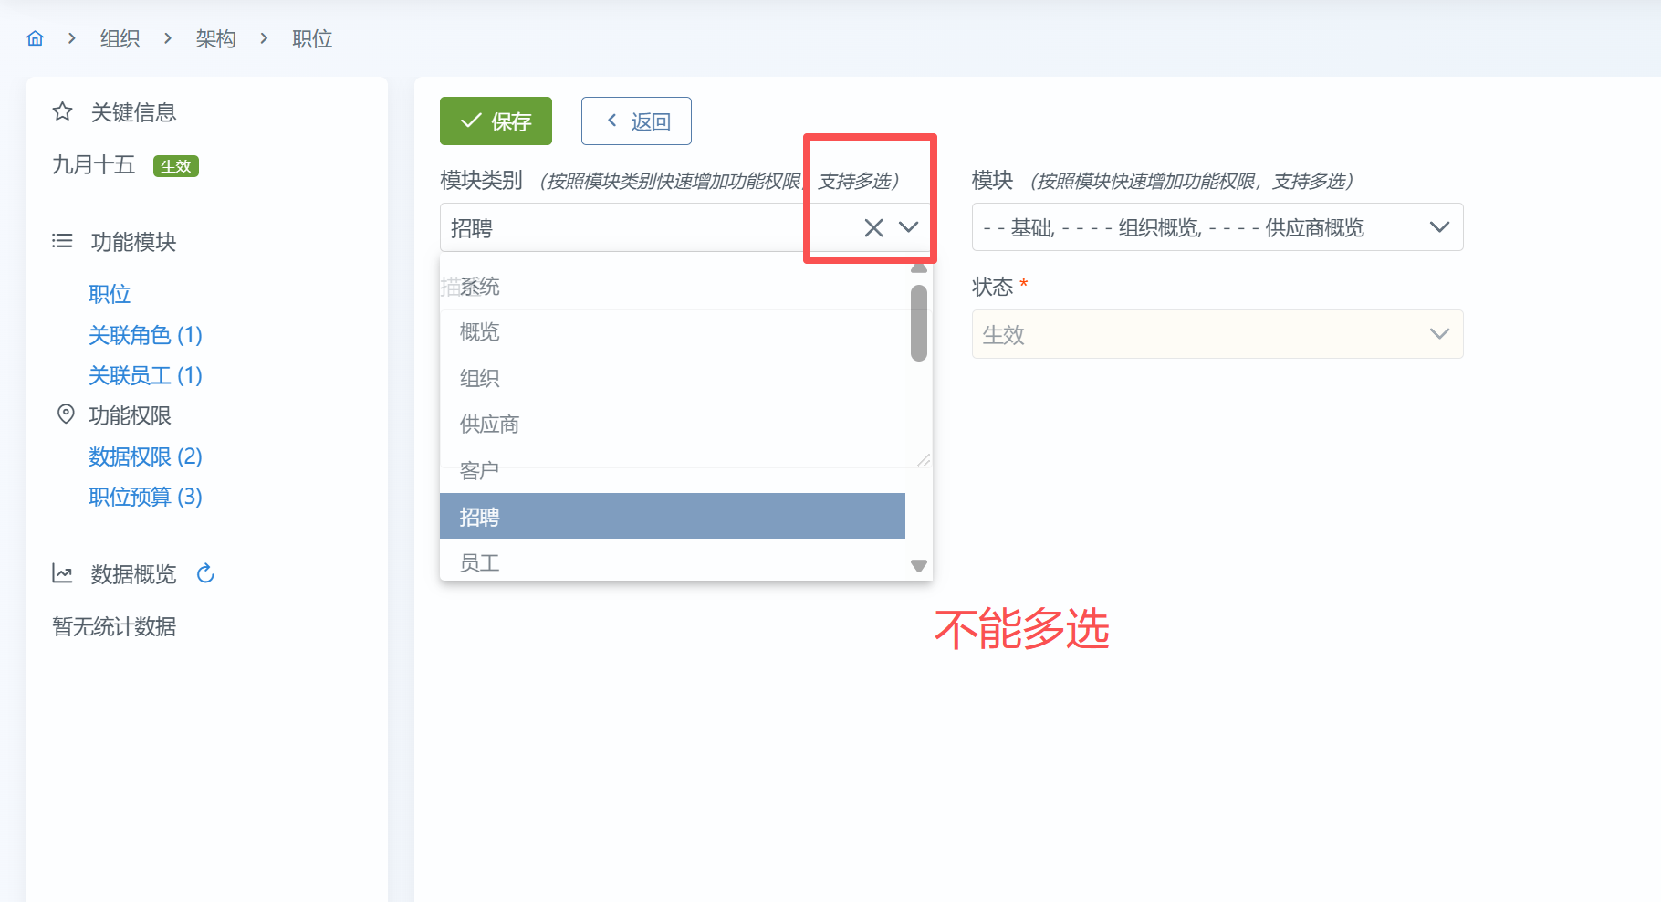1661x902 pixels.
Task: Click dropdown list scroll-down arrow
Action: click(x=919, y=566)
